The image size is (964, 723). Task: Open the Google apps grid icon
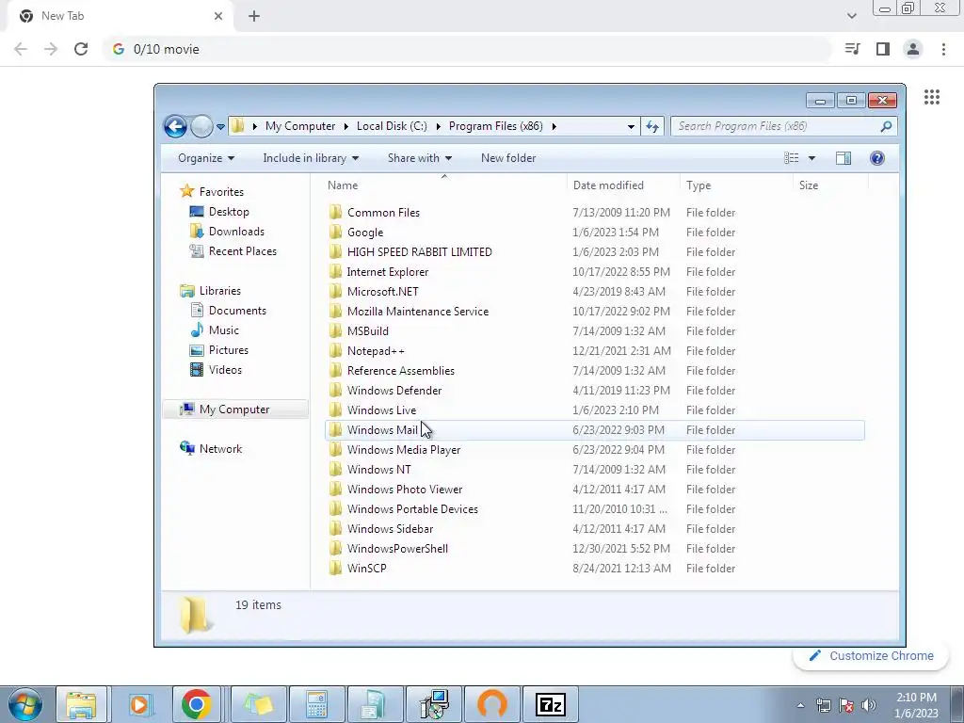[x=931, y=97]
